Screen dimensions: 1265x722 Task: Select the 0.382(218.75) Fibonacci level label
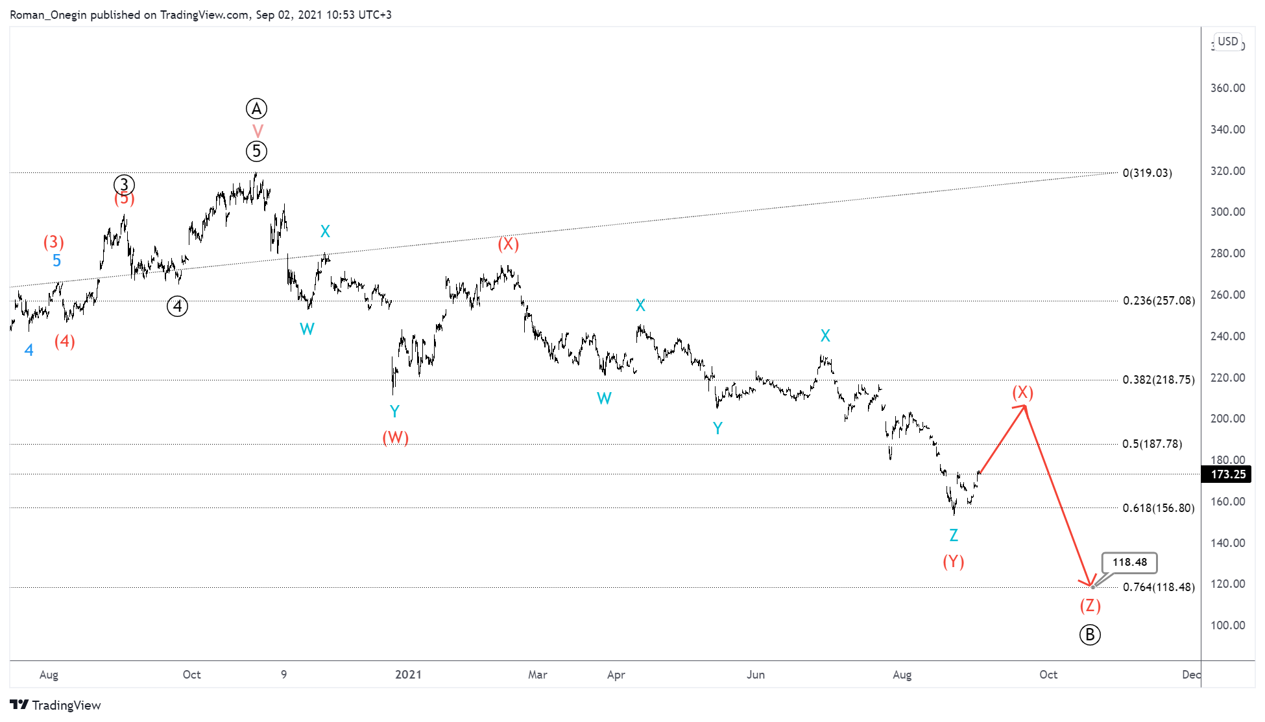coord(1158,380)
